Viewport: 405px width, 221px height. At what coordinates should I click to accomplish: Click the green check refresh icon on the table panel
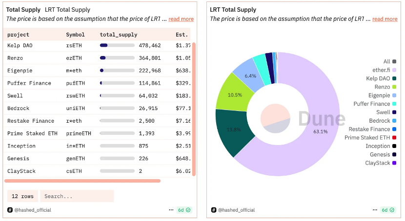tap(188, 210)
